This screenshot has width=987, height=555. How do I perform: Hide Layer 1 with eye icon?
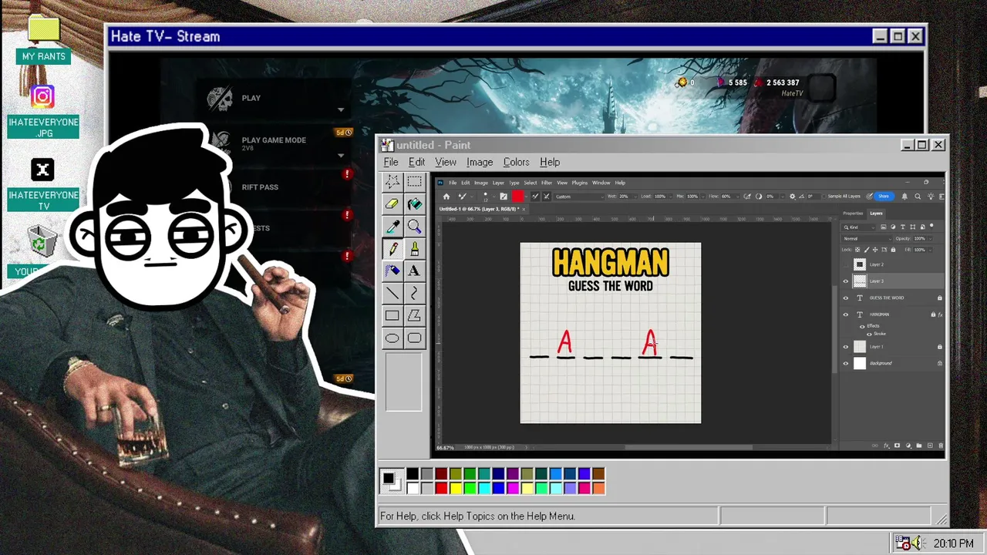tap(846, 347)
